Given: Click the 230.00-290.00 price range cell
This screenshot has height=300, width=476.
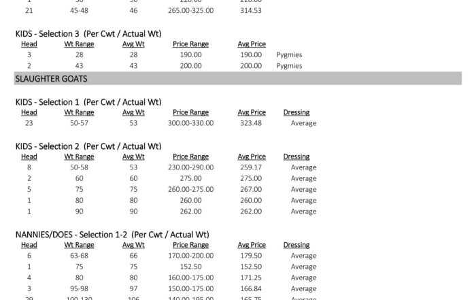Looking at the screenshot, I should click(190, 167).
